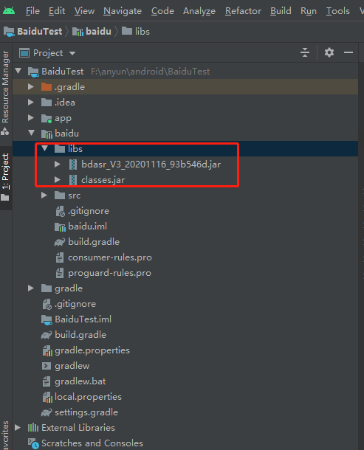Expand the root gradle folder
This screenshot has width=364, height=450.
(31, 288)
